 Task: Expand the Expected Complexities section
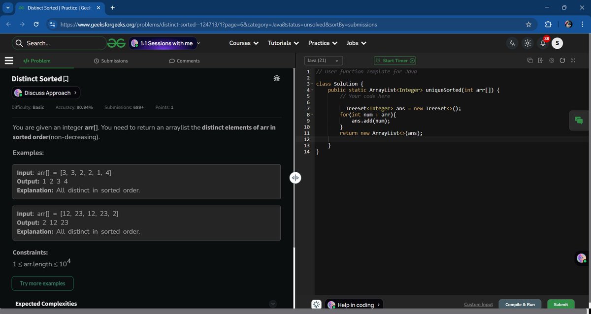pyautogui.click(x=273, y=304)
